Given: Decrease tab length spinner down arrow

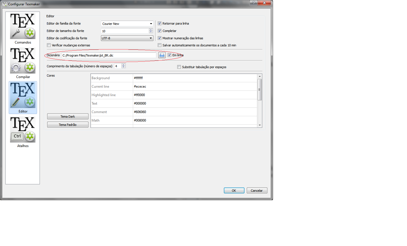Looking at the screenshot, I should point(124,67).
